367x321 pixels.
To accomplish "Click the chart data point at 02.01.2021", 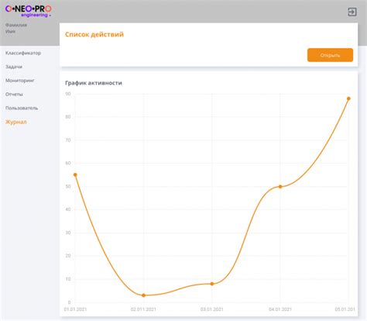I will pyautogui.click(x=144, y=295).
